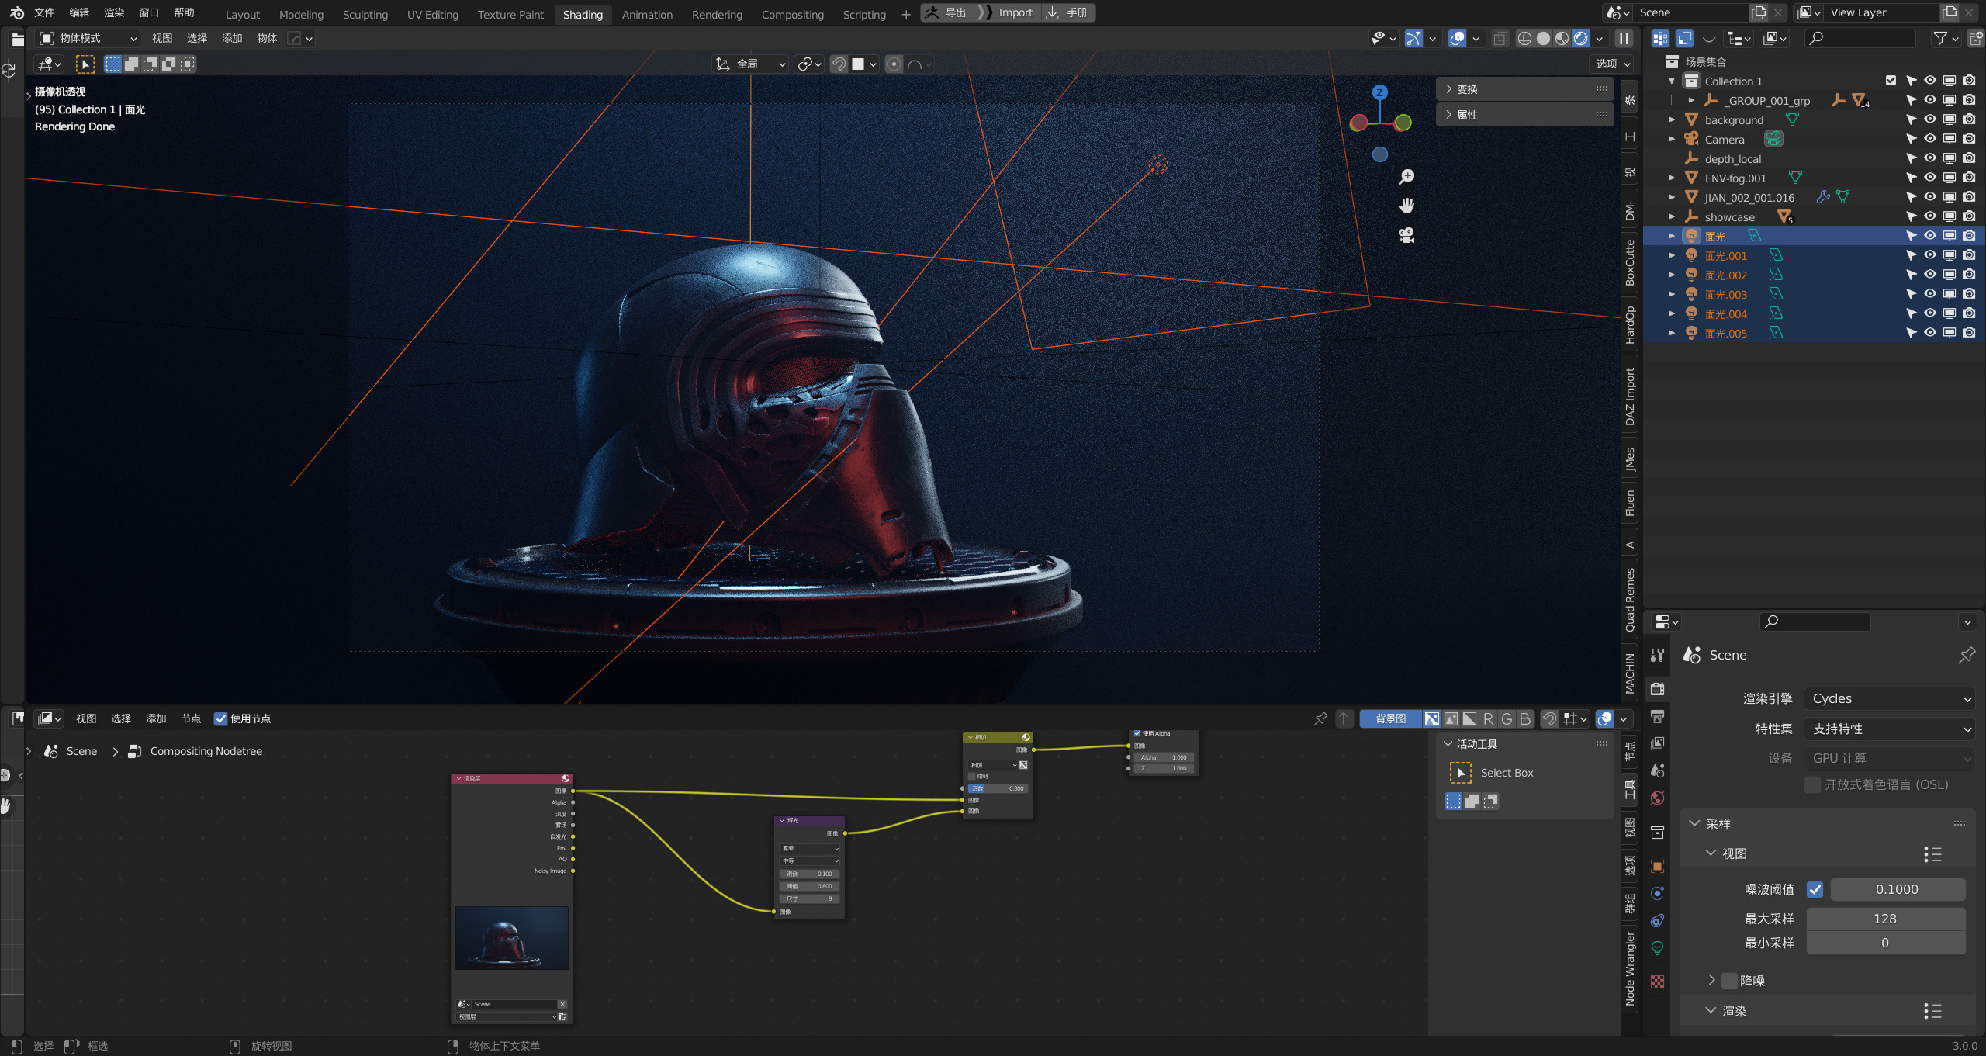
Task: Enable the 降噪 checkbox
Action: click(x=1729, y=982)
